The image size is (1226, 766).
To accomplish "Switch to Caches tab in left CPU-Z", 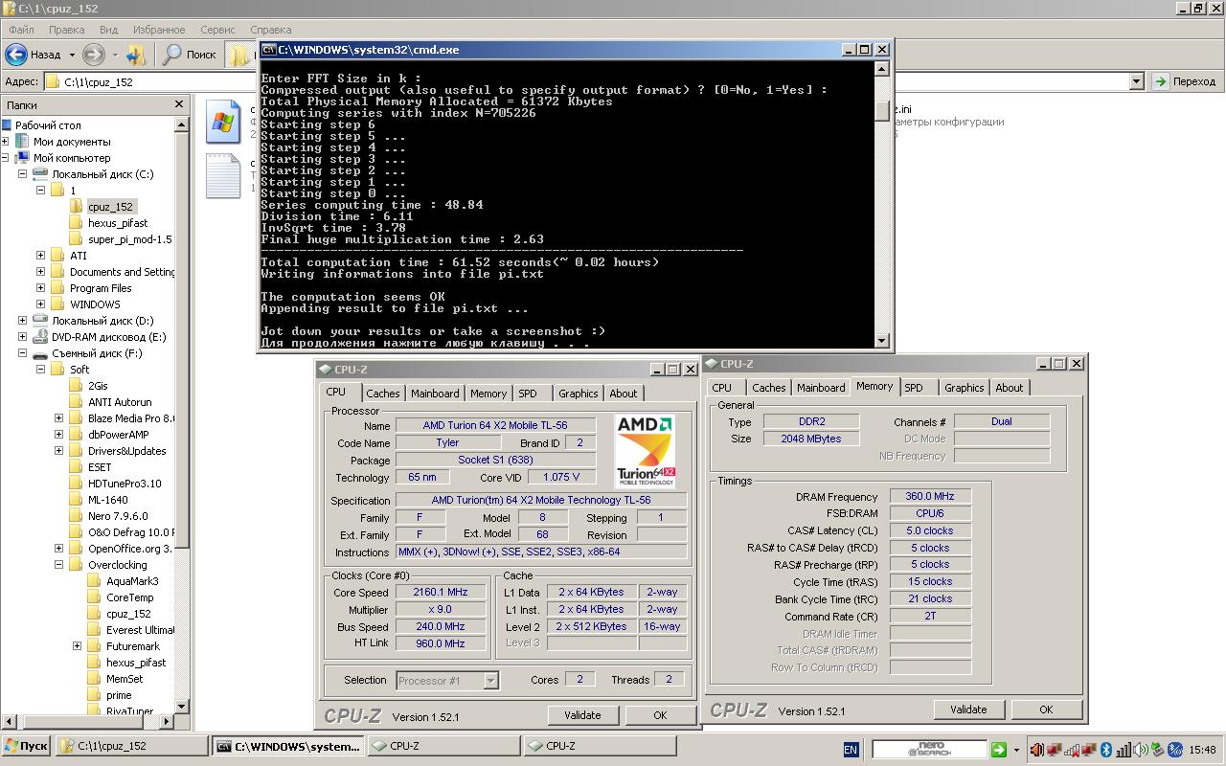I will click(x=382, y=394).
